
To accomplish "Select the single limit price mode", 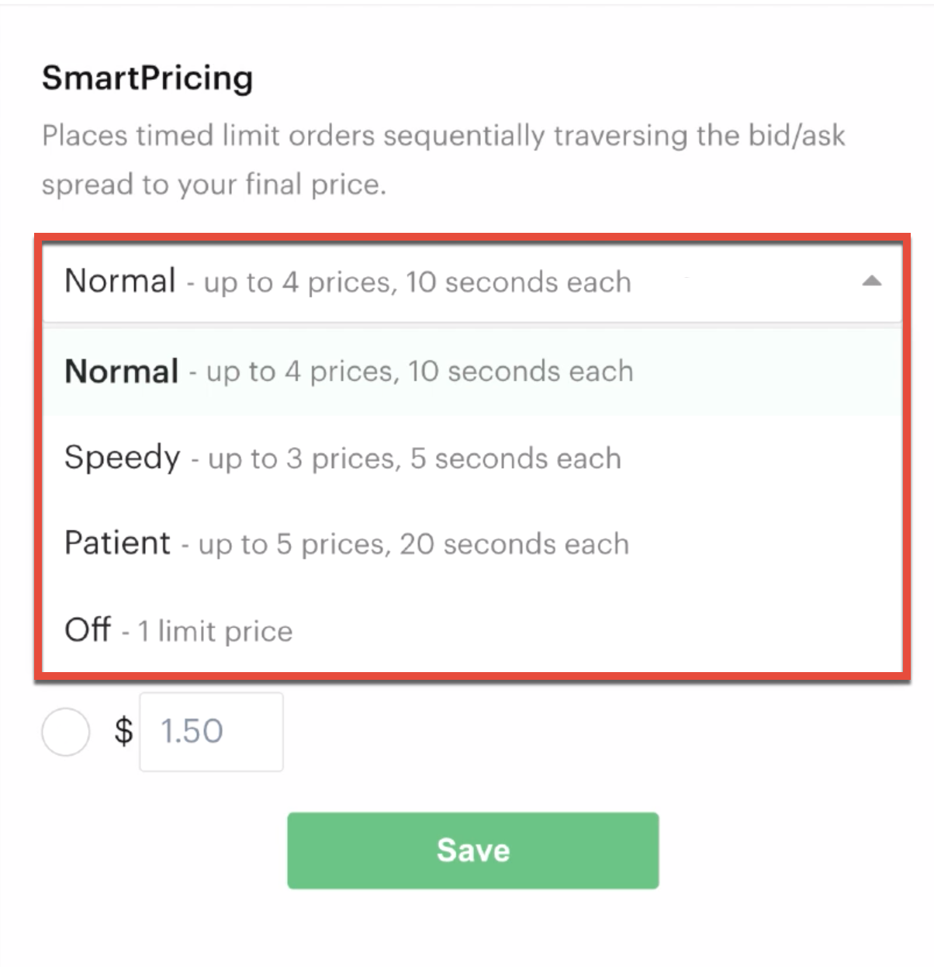I will click(177, 630).
